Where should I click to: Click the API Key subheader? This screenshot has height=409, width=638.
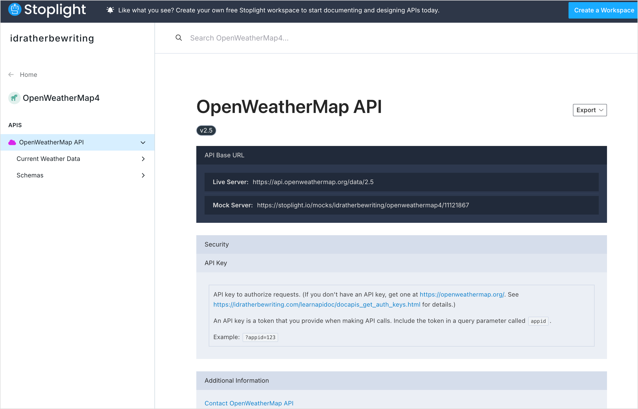[402, 263]
